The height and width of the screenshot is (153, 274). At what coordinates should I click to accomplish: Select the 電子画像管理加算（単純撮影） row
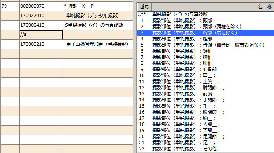coord(96,44)
